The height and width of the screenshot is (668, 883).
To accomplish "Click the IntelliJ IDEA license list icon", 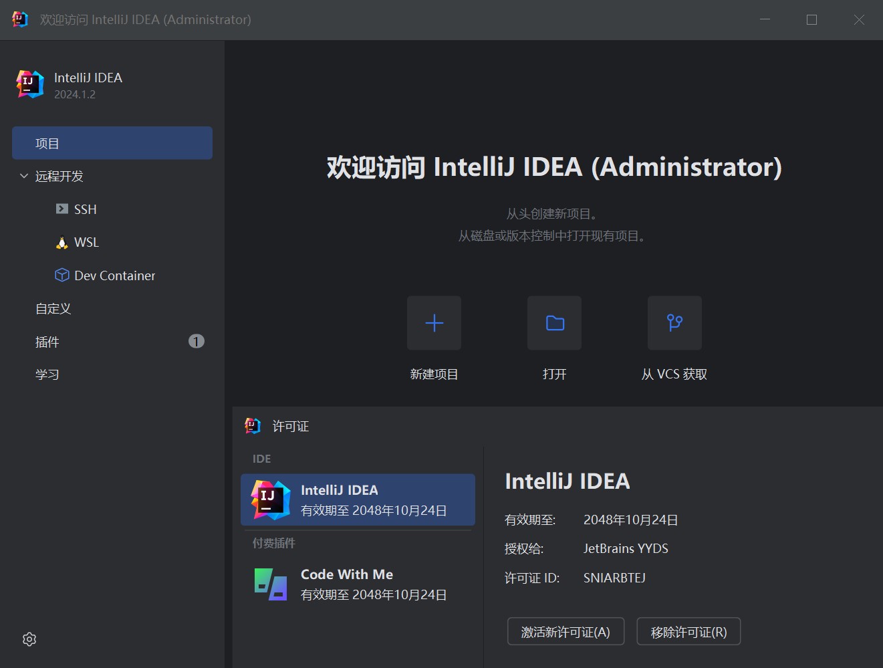I will tap(271, 500).
